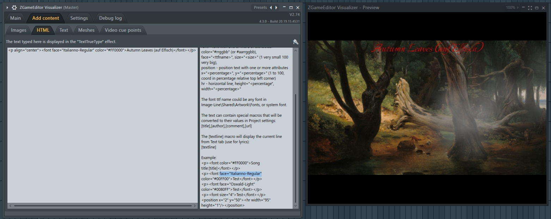Click the highlighted face="Italianno-Regular" text
This screenshot has width=551, height=219.
pyautogui.click(x=240, y=174)
